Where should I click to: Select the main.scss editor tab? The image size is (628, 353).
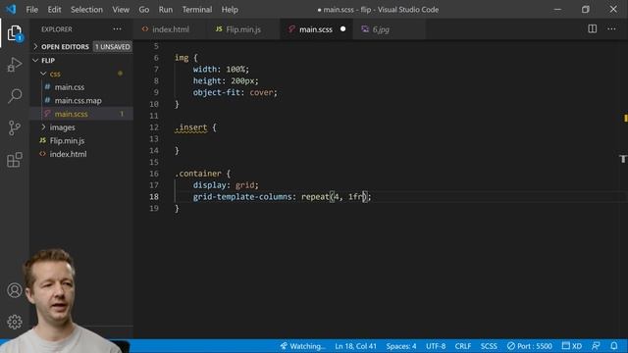click(x=316, y=29)
